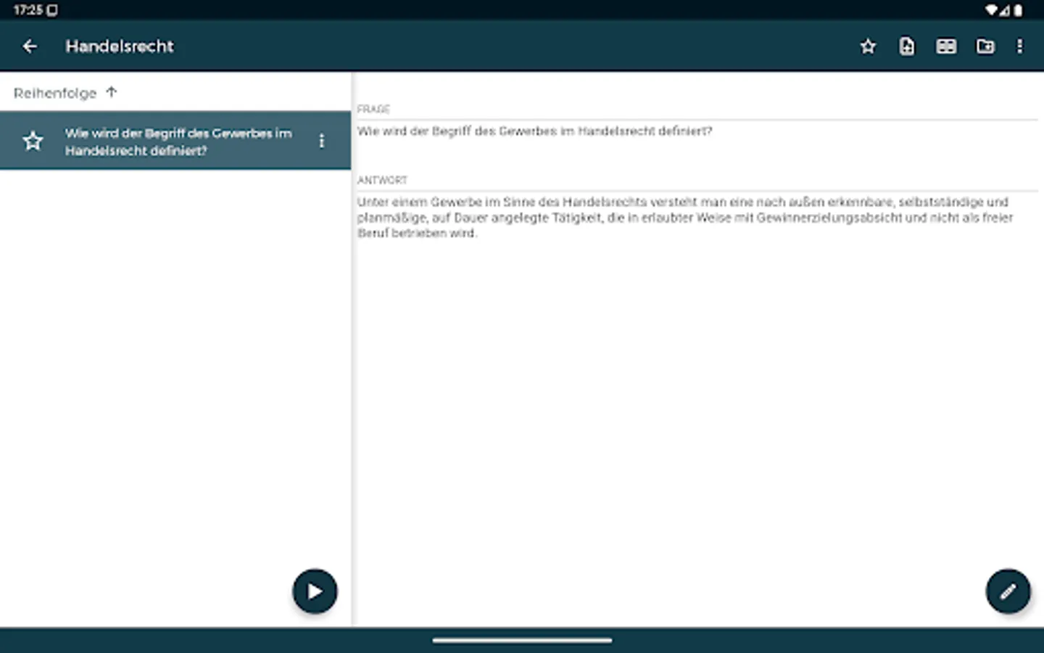Screen dimensions: 1044x653
Task: Tap the Wi-Fi status icon
Action: pos(991,10)
